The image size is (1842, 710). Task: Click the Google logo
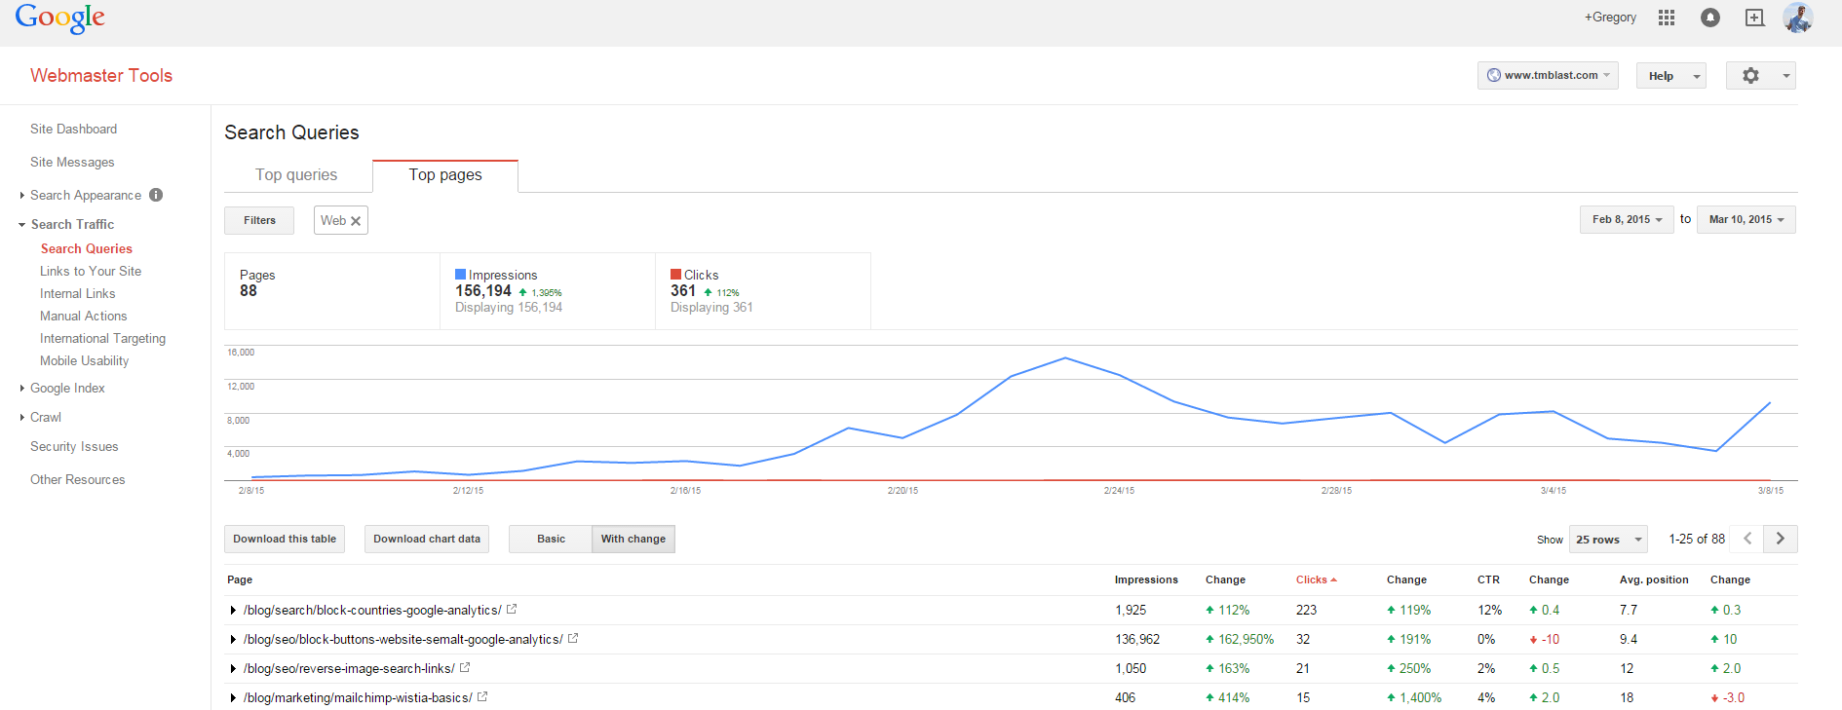(x=59, y=19)
